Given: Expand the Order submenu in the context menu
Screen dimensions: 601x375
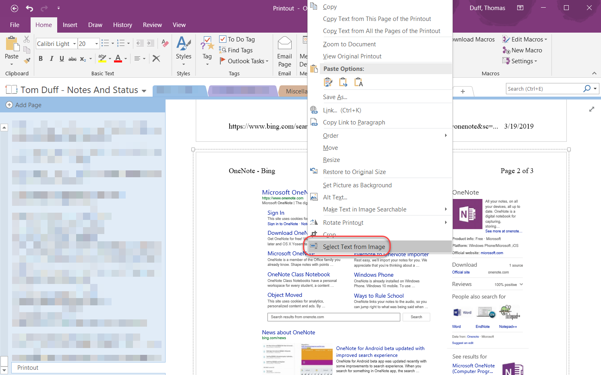Looking at the screenshot, I should 354,135.
